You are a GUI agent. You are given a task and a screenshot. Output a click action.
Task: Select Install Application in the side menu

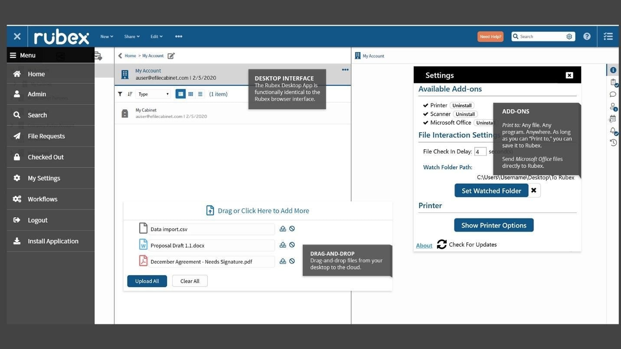(x=51, y=241)
